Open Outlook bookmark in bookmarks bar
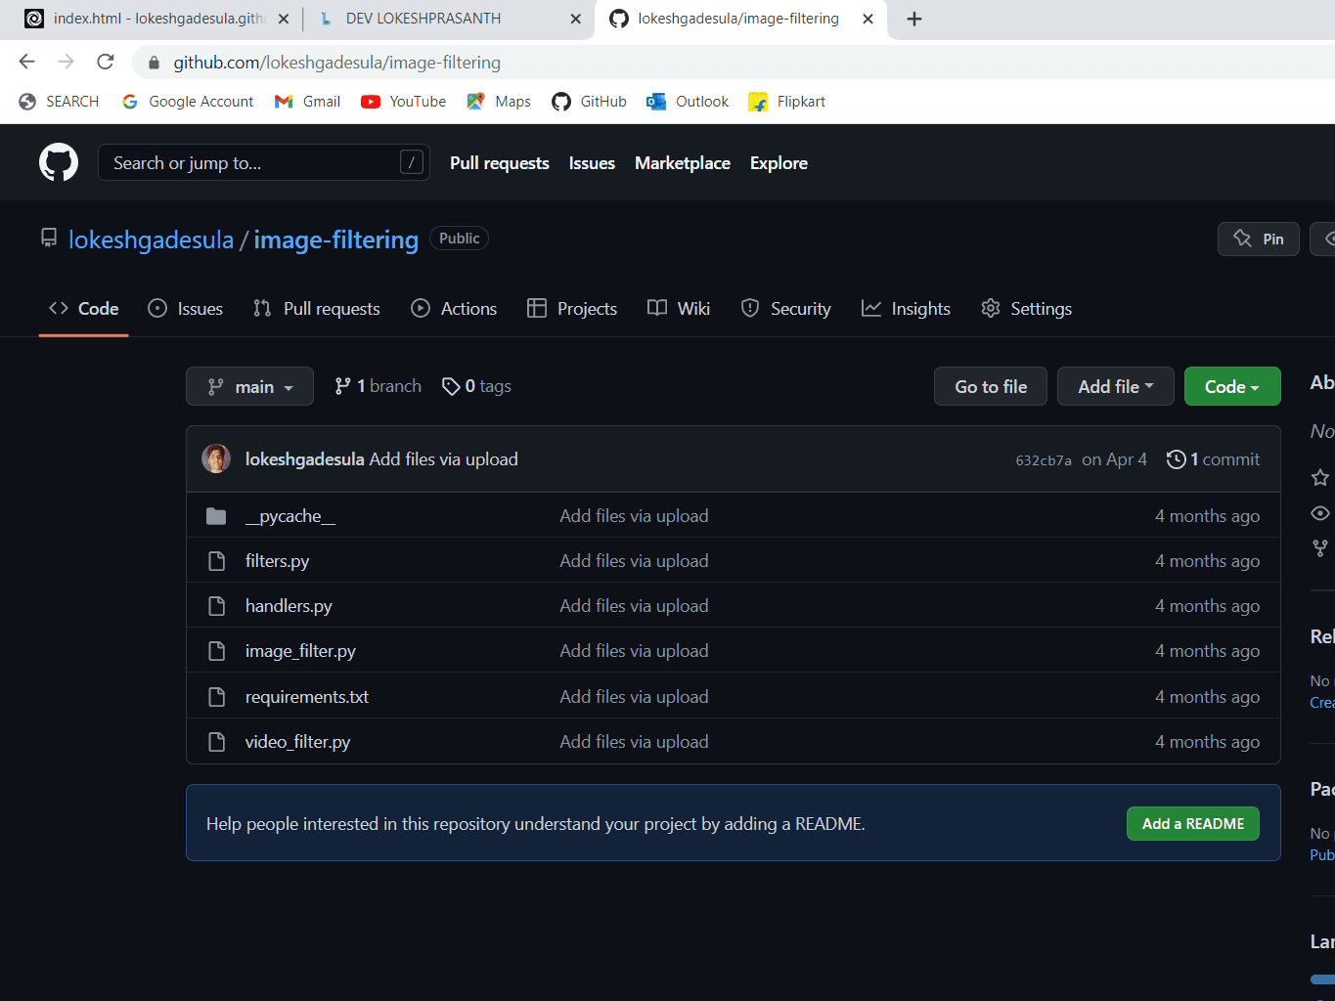The height and width of the screenshot is (1001, 1335). pyautogui.click(x=688, y=102)
